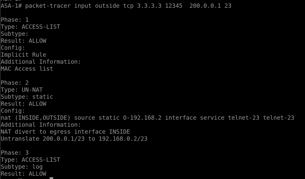This screenshot has height=179, width=305.
Task: Click the "Subtype: static" line
Action: [x=27, y=97]
